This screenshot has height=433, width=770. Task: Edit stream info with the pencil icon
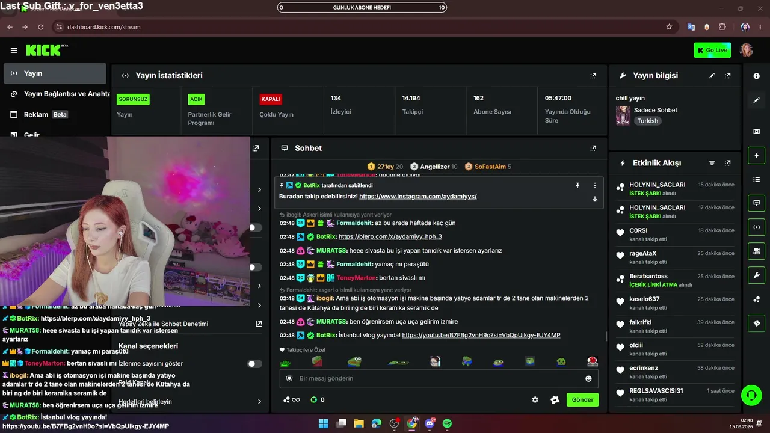[x=712, y=76]
